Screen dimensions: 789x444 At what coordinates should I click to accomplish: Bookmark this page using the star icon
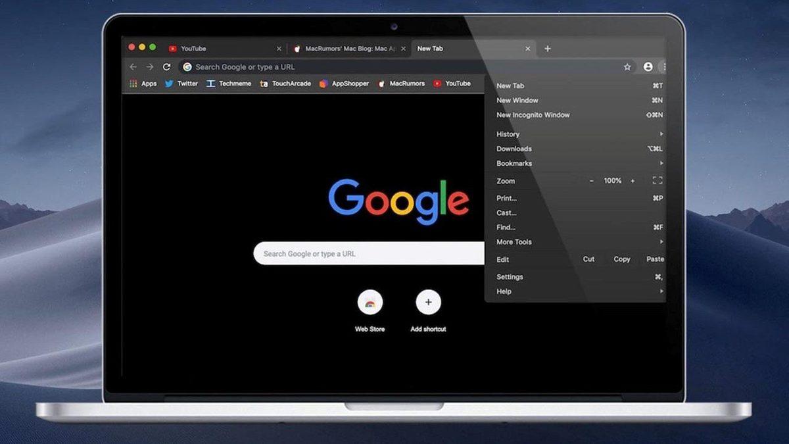pyautogui.click(x=627, y=66)
